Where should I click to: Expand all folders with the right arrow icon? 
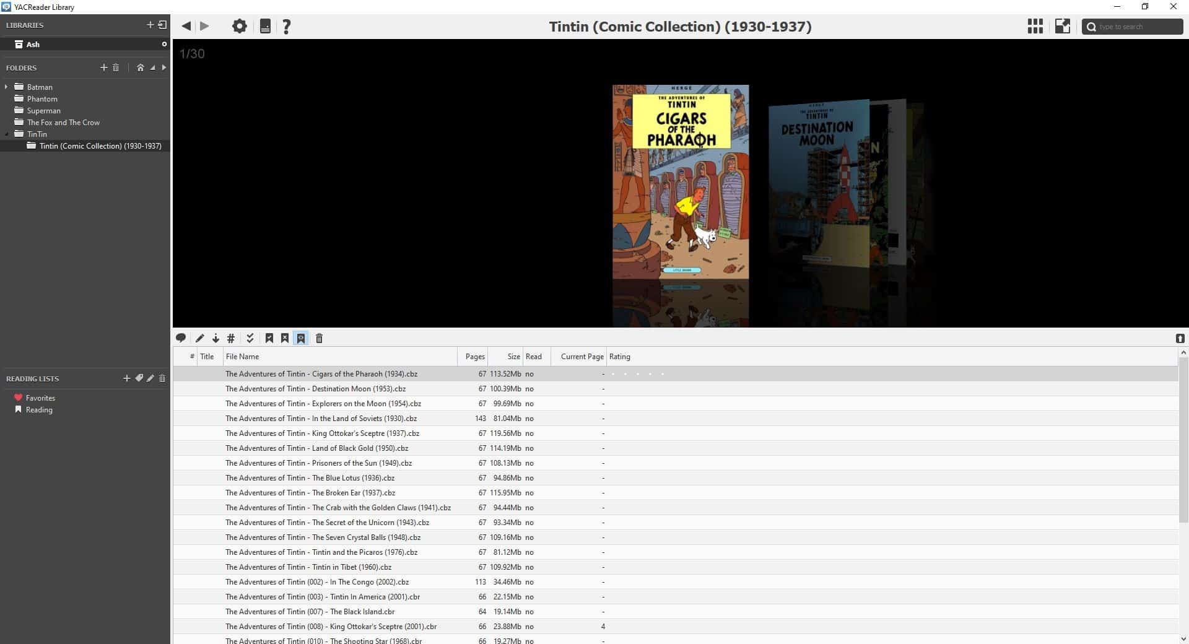pos(164,67)
